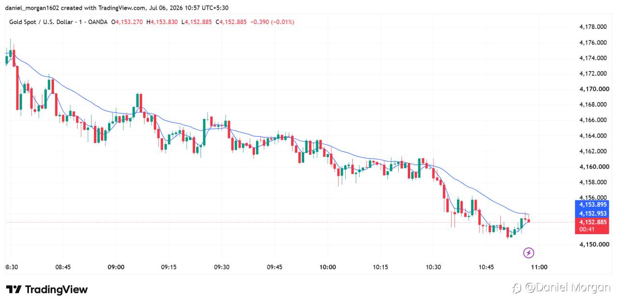Click the 4,150.000 price scale label
Screen dimensions: 617x305
(x=592, y=244)
